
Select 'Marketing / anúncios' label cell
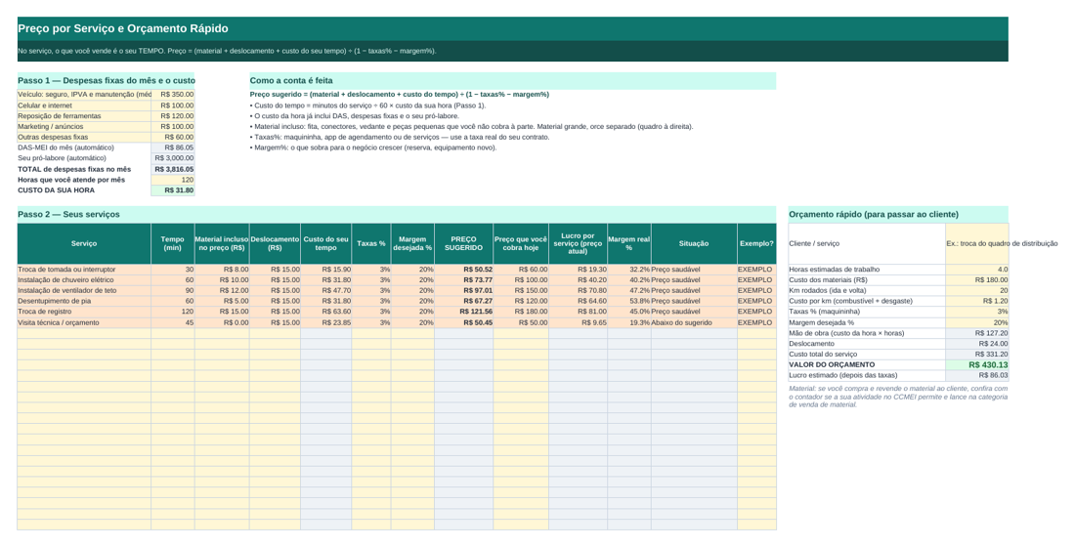[x=84, y=127]
